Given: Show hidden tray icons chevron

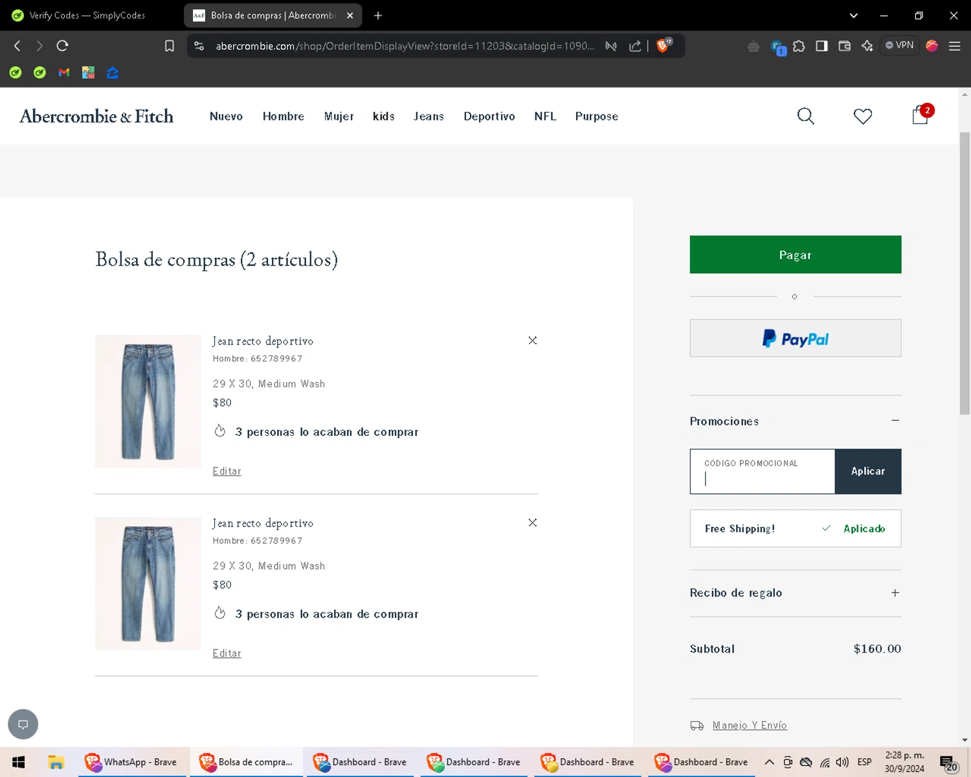Looking at the screenshot, I should (x=769, y=762).
